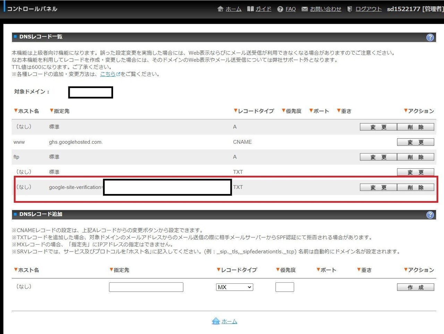This screenshot has width=444, height=334.
Task: Click the logout door icon
Action: (x=350, y=9)
